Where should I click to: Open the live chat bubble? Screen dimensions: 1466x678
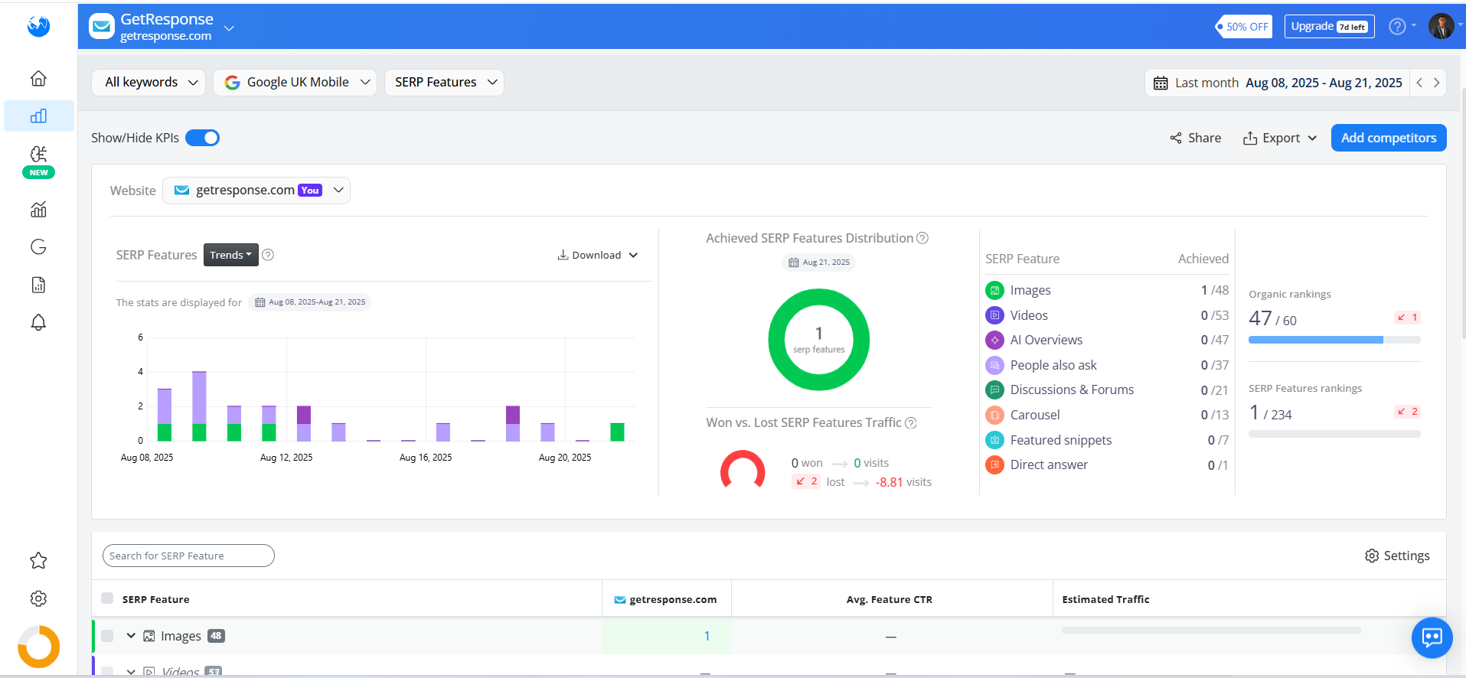(x=1432, y=637)
